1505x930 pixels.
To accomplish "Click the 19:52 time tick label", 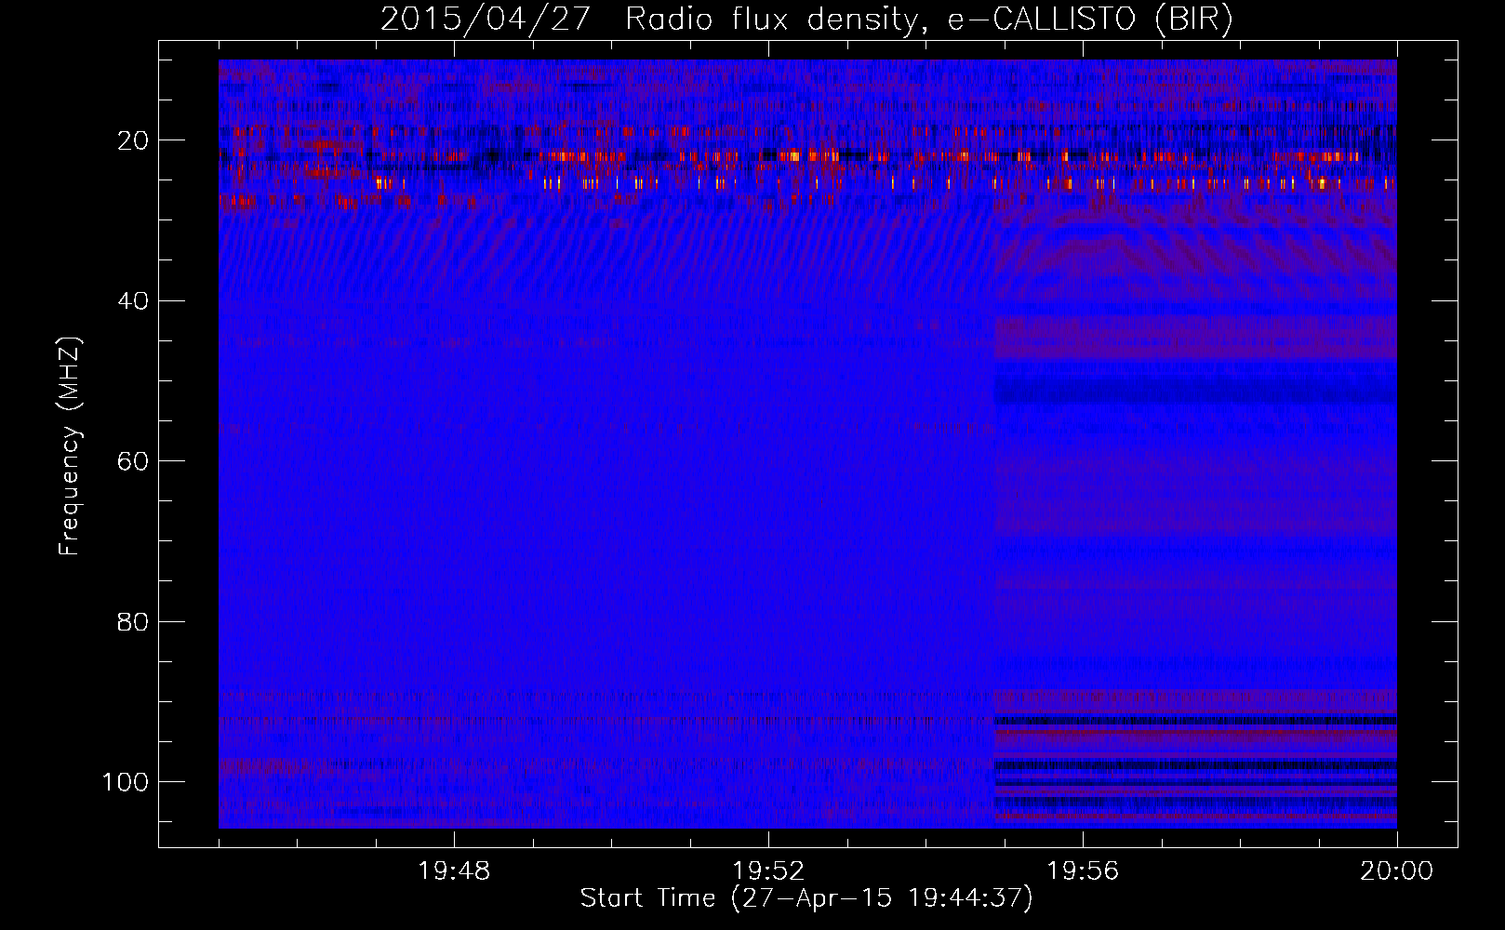I will pyautogui.click(x=768, y=871).
